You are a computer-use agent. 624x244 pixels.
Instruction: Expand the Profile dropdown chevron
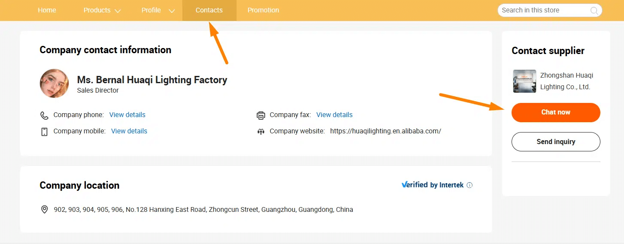[172, 11]
